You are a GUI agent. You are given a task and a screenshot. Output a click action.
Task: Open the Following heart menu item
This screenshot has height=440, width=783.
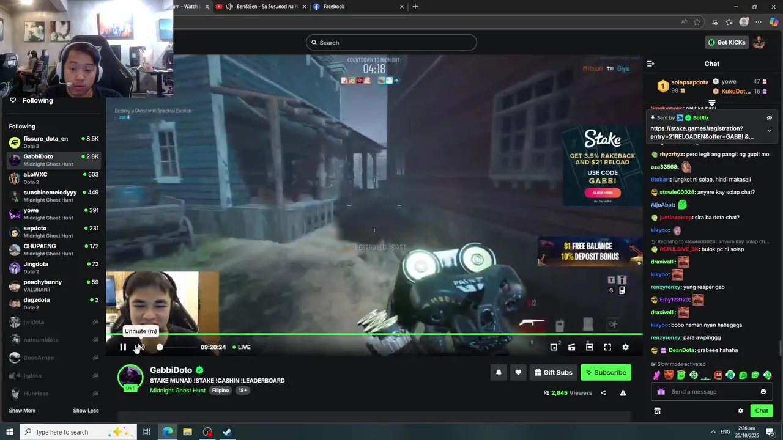click(x=31, y=100)
